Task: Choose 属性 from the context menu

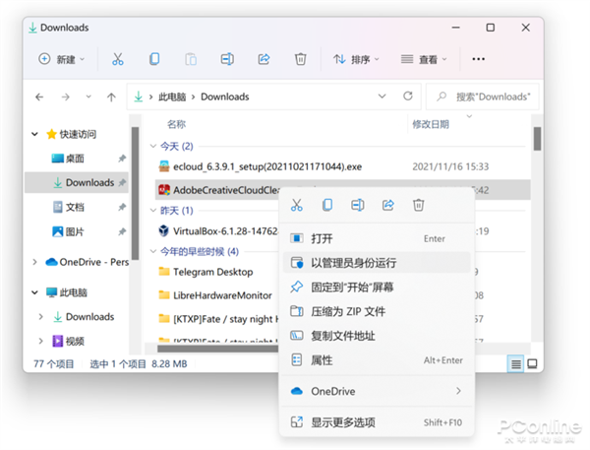Action: pos(377,360)
